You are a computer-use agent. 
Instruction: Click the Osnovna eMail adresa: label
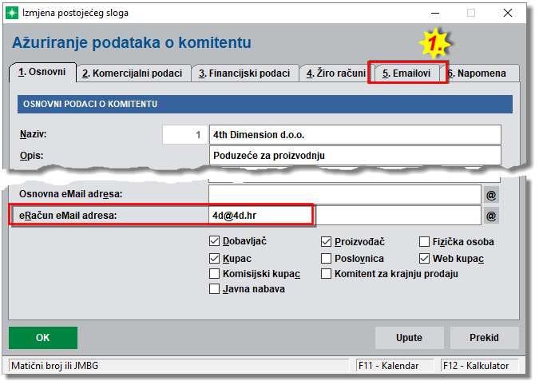pos(71,194)
